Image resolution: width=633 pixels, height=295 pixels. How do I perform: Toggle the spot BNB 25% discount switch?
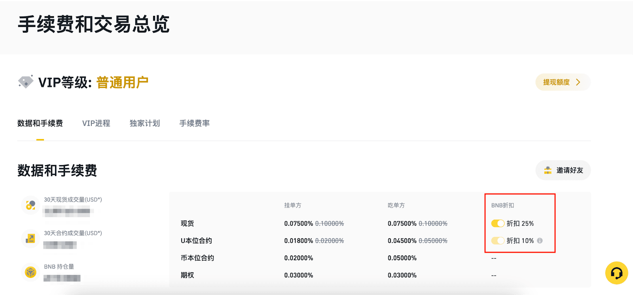498,223
